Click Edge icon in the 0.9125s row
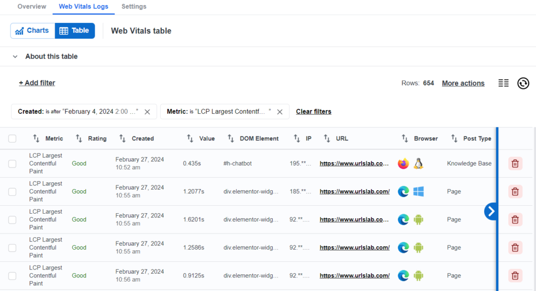The image size is (536, 291). tap(404, 276)
